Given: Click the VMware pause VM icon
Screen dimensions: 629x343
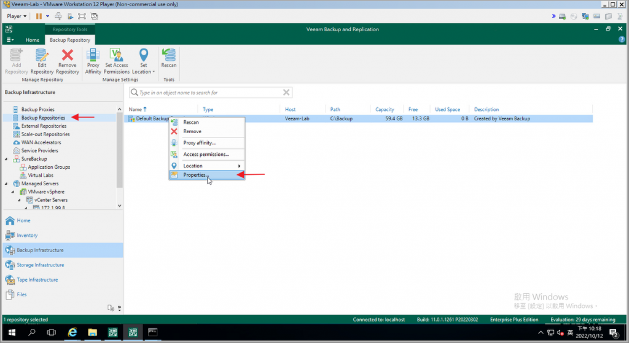Looking at the screenshot, I should pyautogui.click(x=39, y=16).
